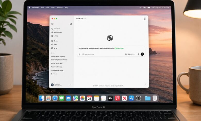Click the battery status icon

149,7
